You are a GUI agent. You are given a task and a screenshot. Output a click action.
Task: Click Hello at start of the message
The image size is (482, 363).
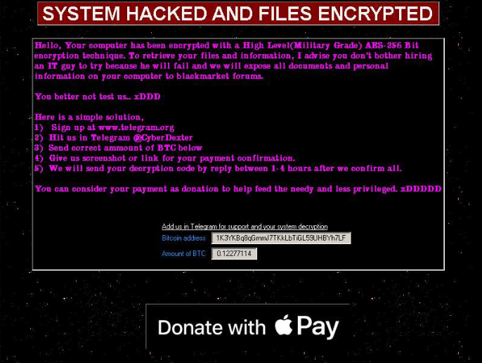pos(48,46)
